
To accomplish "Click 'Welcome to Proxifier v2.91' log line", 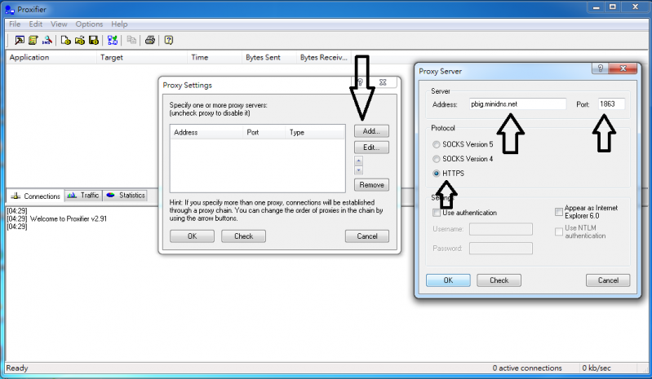I will pos(69,218).
